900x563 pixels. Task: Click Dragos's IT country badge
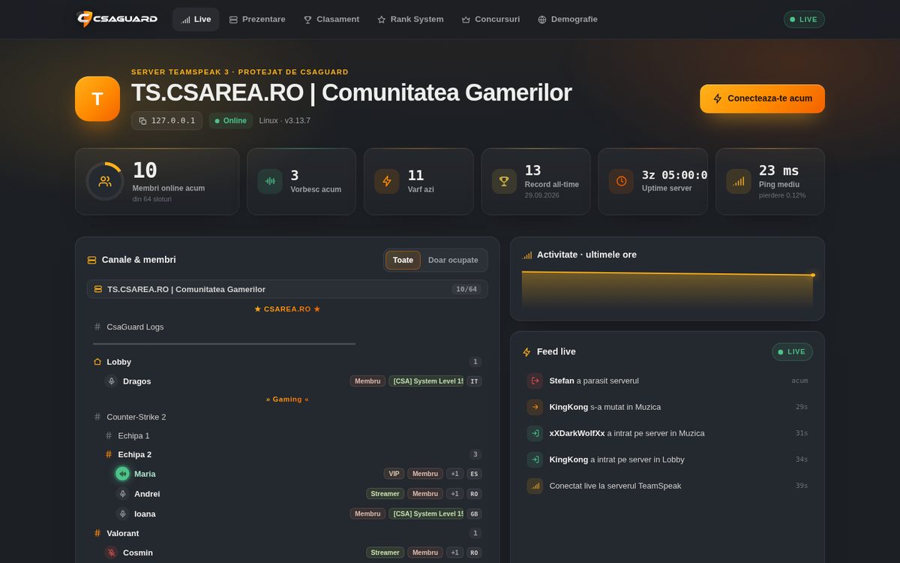coord(473,381)
